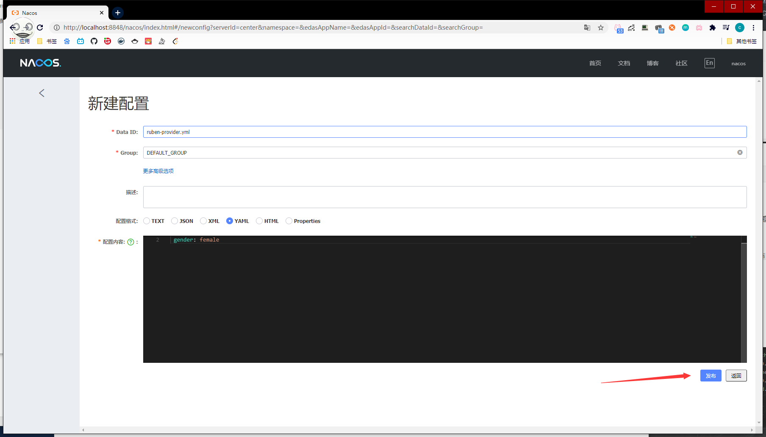Image resolution: width=766 pixels, height=437 pixels.
Task: Click the GitHub bookmark icon
Action: point(94,41)
